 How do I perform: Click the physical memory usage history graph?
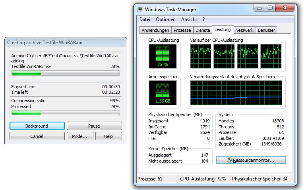[x=236, y=93]
